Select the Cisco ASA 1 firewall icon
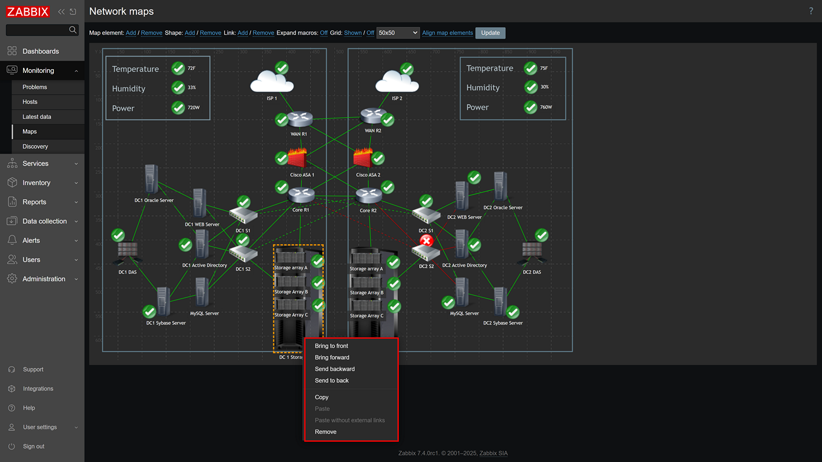The height and width of the screenshot is (462, 822). tap(297, 159)
